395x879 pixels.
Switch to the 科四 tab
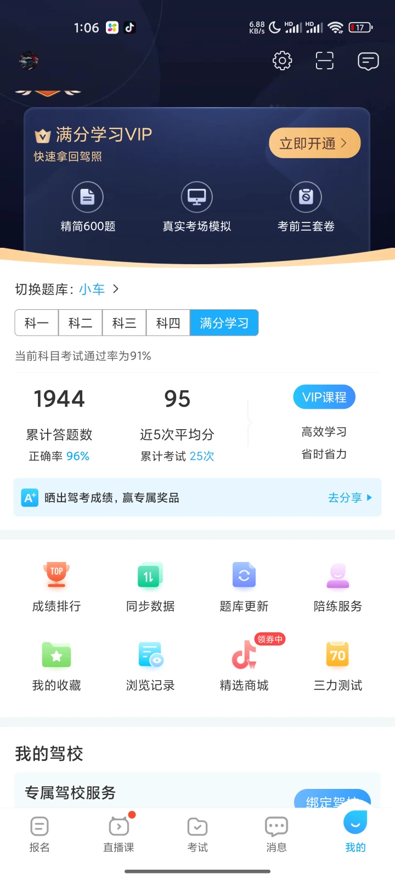[x=168, y=323]
